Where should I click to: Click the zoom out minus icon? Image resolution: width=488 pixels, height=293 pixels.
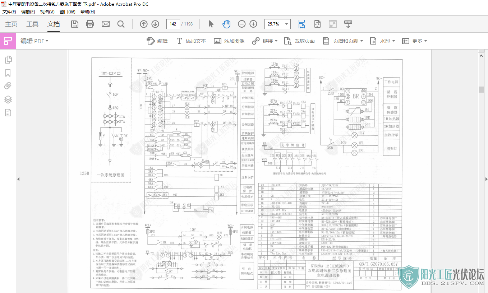coord(242,24)
